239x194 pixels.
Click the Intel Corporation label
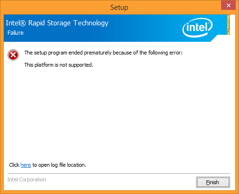coord(26,179)
